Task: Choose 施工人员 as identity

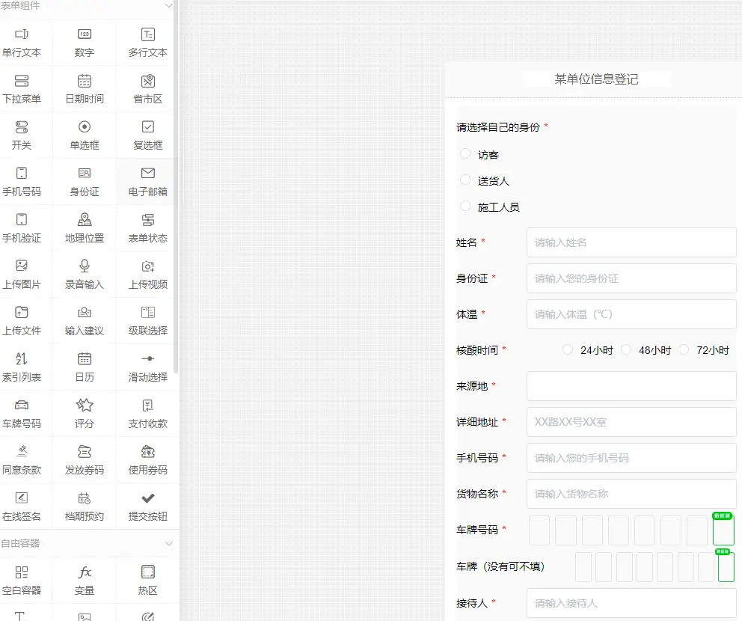Action: click(x=464, y=207)
